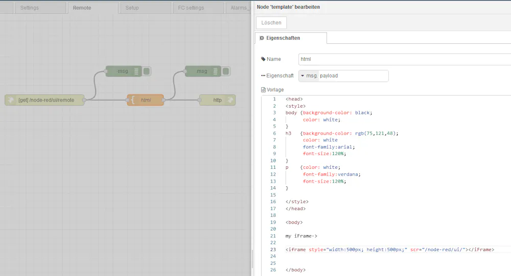This screenshot has width=511, height=276.
Task: Open the FC settings flow tab
Action: (x=191, y=8)
